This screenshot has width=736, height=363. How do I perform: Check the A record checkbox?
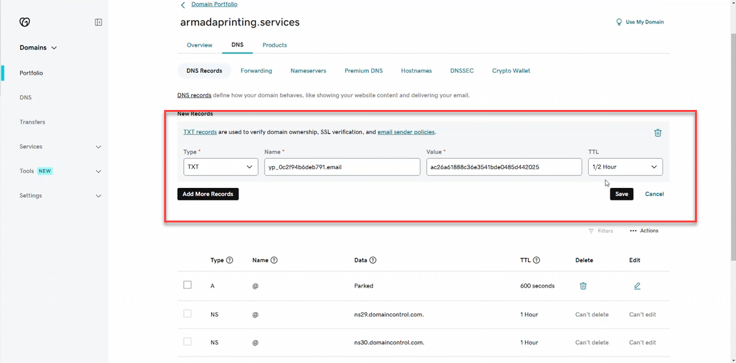pos(188,285)
